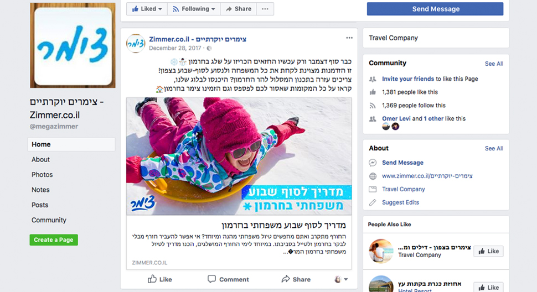Open the react-as-profile selector dropdown

point(341,279)
